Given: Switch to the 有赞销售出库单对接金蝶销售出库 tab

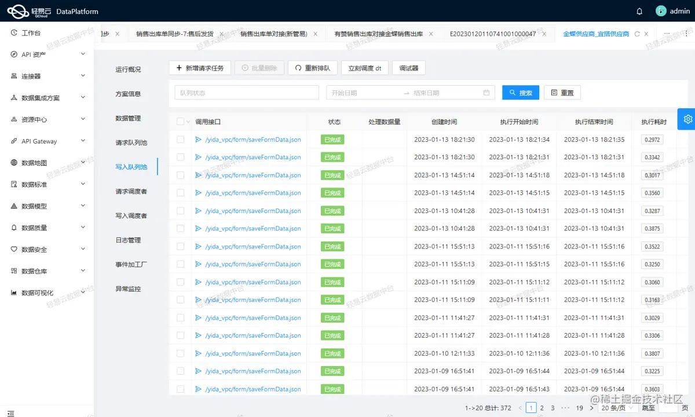Looking at the screenshot, I should (x=379, y=34).
